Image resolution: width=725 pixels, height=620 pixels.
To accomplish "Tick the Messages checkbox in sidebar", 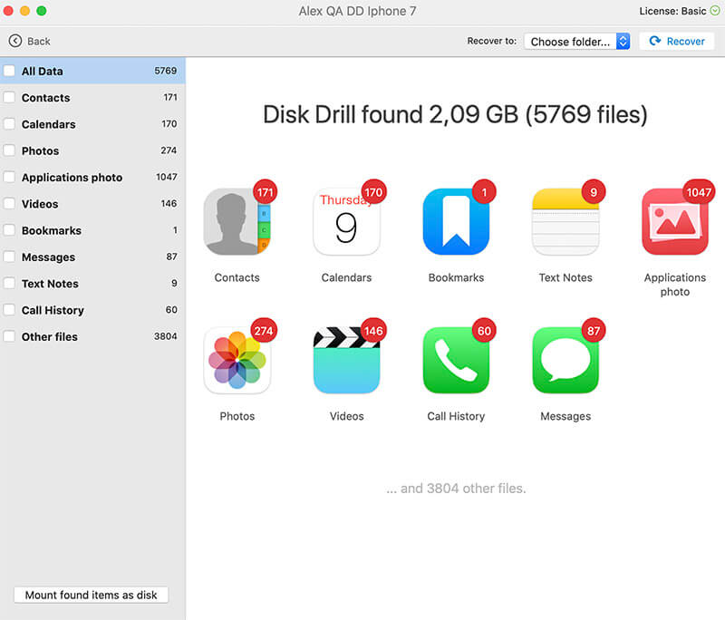I will click(9, 257).
